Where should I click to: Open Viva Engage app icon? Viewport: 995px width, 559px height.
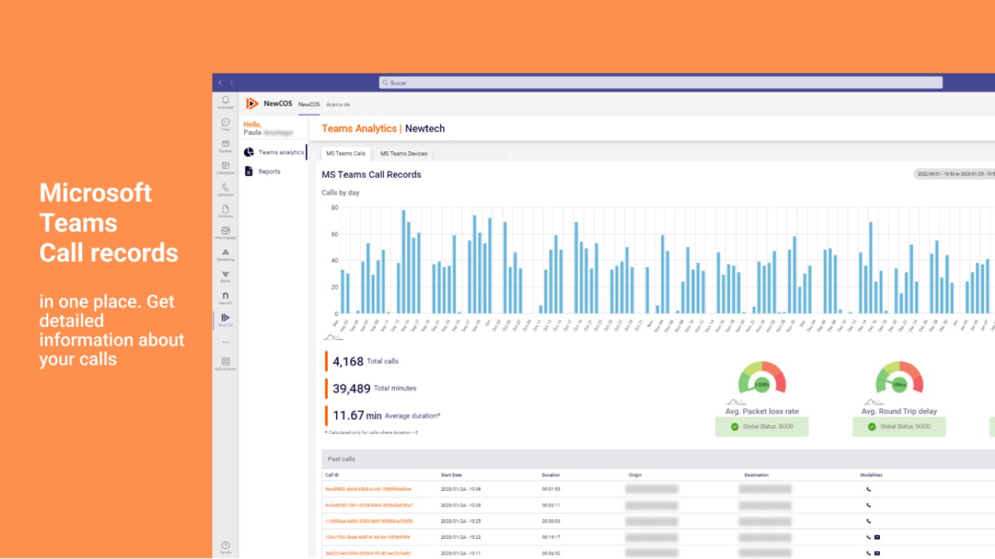tap(226, 232)
